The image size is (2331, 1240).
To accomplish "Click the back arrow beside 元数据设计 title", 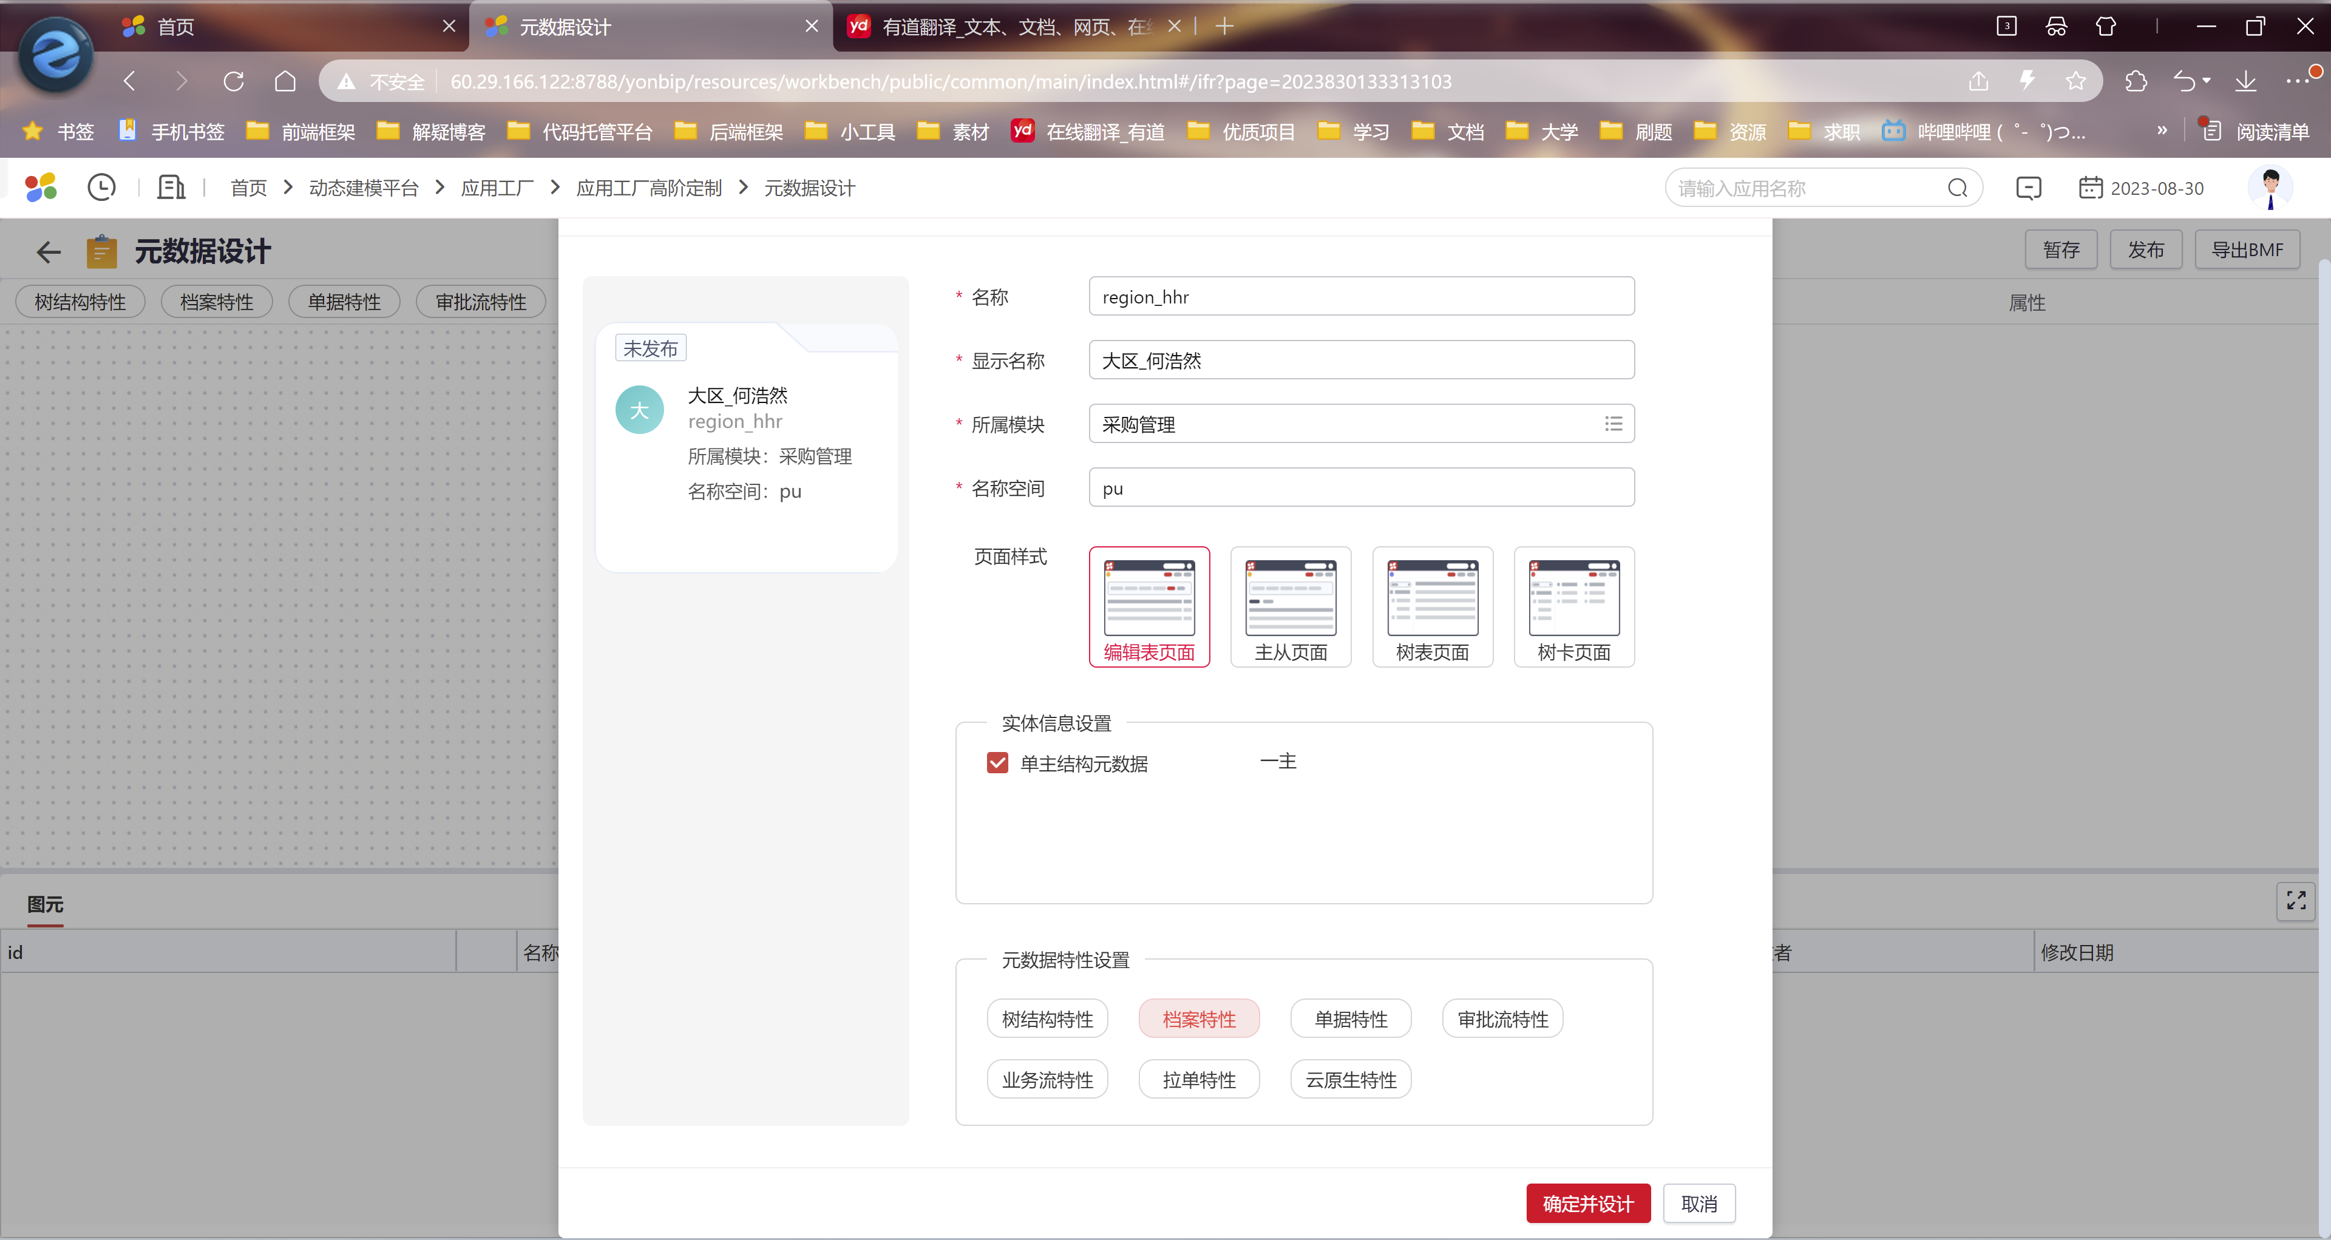I will click(x=49, y=251).
